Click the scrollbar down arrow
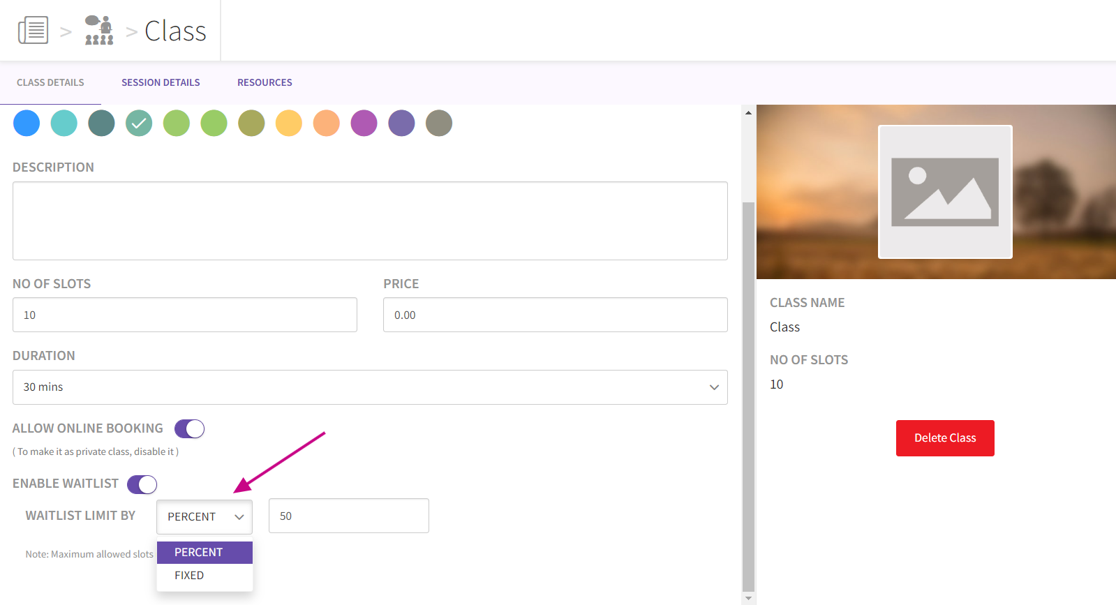 click(748, 598)
